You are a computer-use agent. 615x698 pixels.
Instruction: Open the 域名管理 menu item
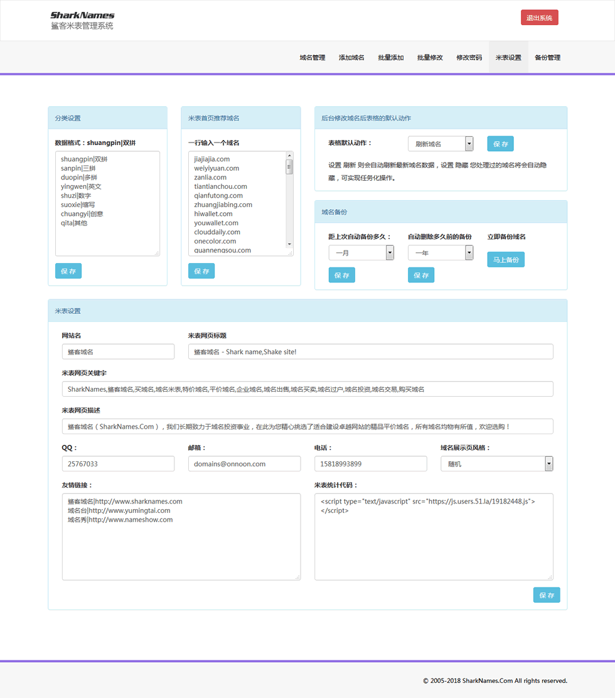pyautogui.click(x=313, y=57)
